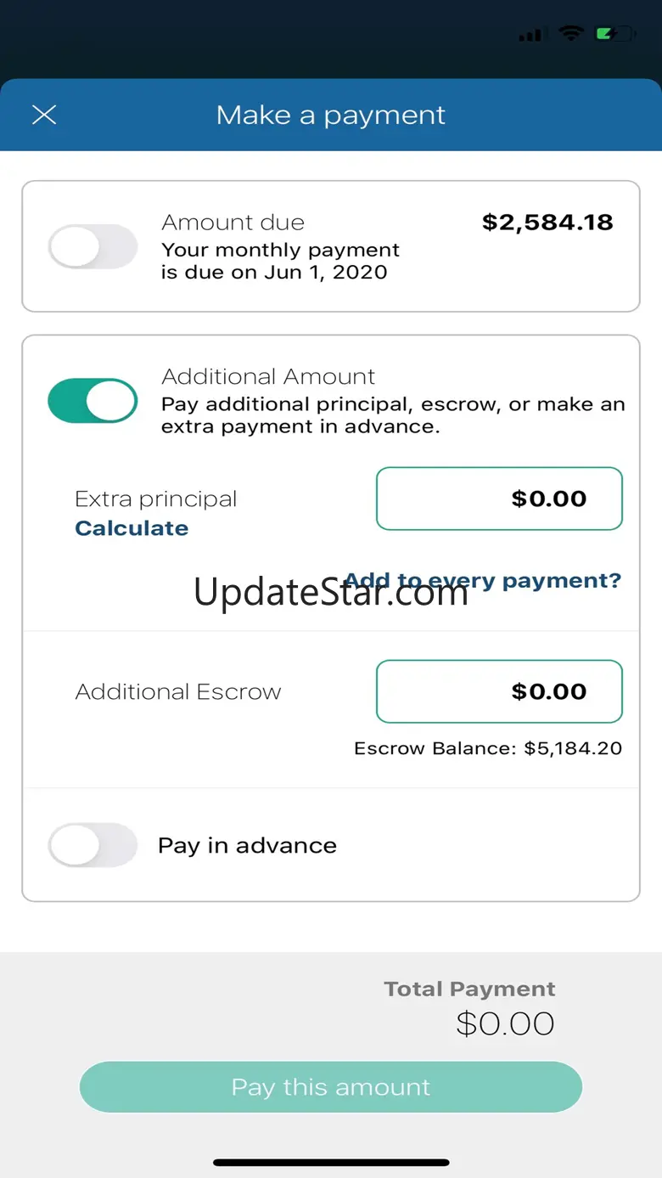Tap the Wi-Fi status icon
This screenshot has height=1178, width=662.
[571, 34]
